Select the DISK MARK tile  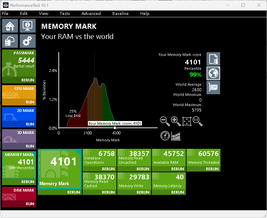[x=19, y=194]
